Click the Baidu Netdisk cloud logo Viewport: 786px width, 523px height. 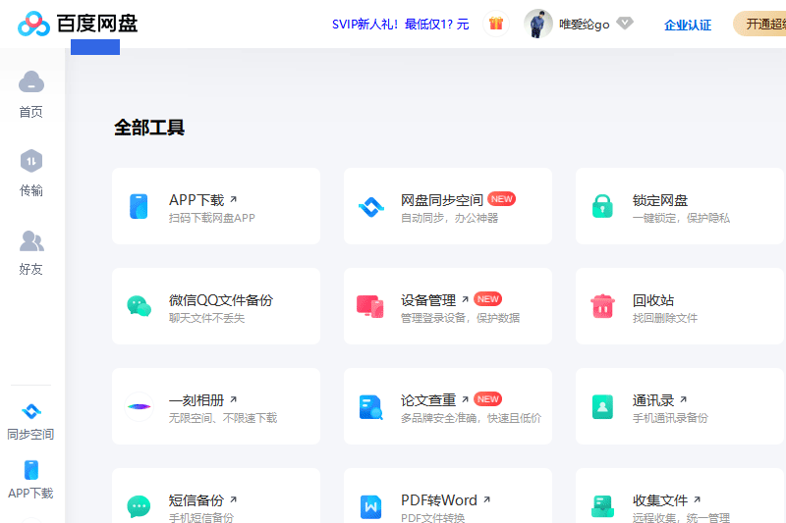pyautogui.click(x=33, y=24)
